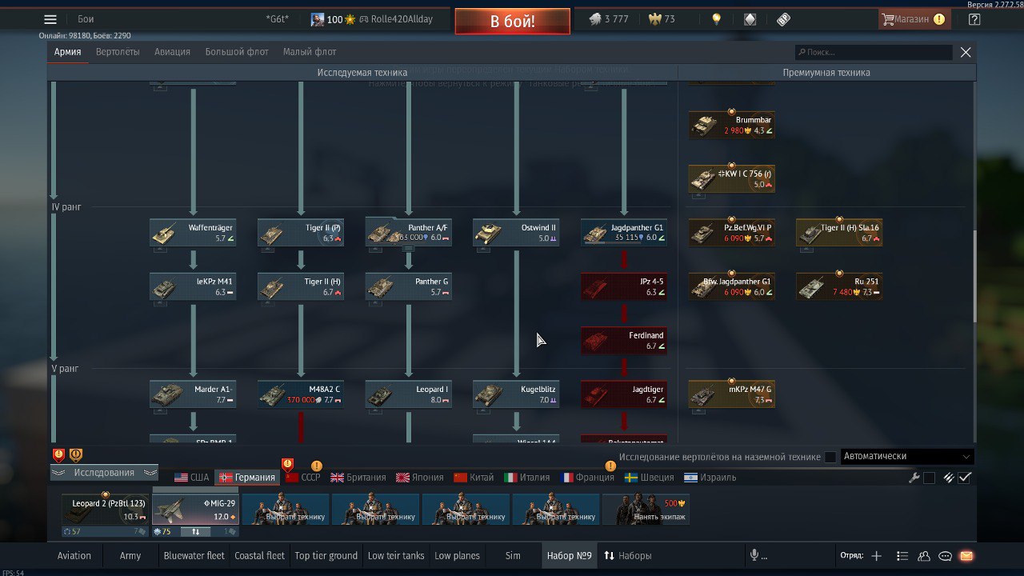Click the shop yellow exclamation alert icon
This screenshot has height=576, width=1024.
click(939, 19)
